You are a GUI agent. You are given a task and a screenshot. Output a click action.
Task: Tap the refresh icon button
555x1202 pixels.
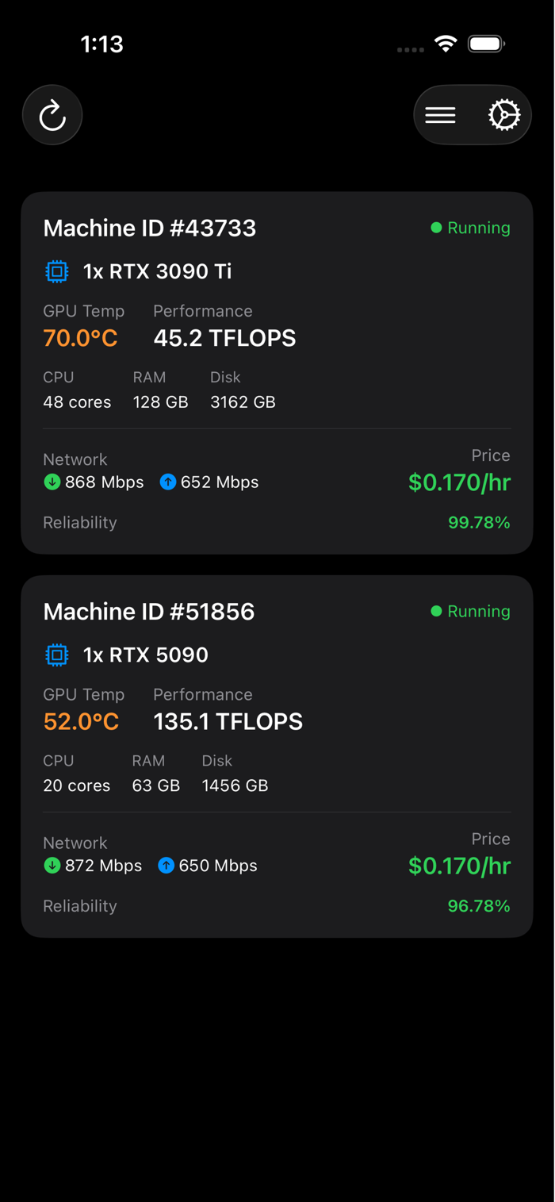(52, 115)
